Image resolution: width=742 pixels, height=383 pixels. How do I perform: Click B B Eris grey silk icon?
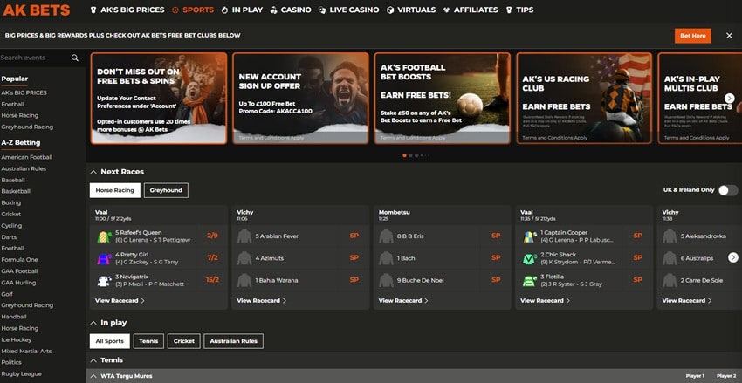[x=386, y=236]
